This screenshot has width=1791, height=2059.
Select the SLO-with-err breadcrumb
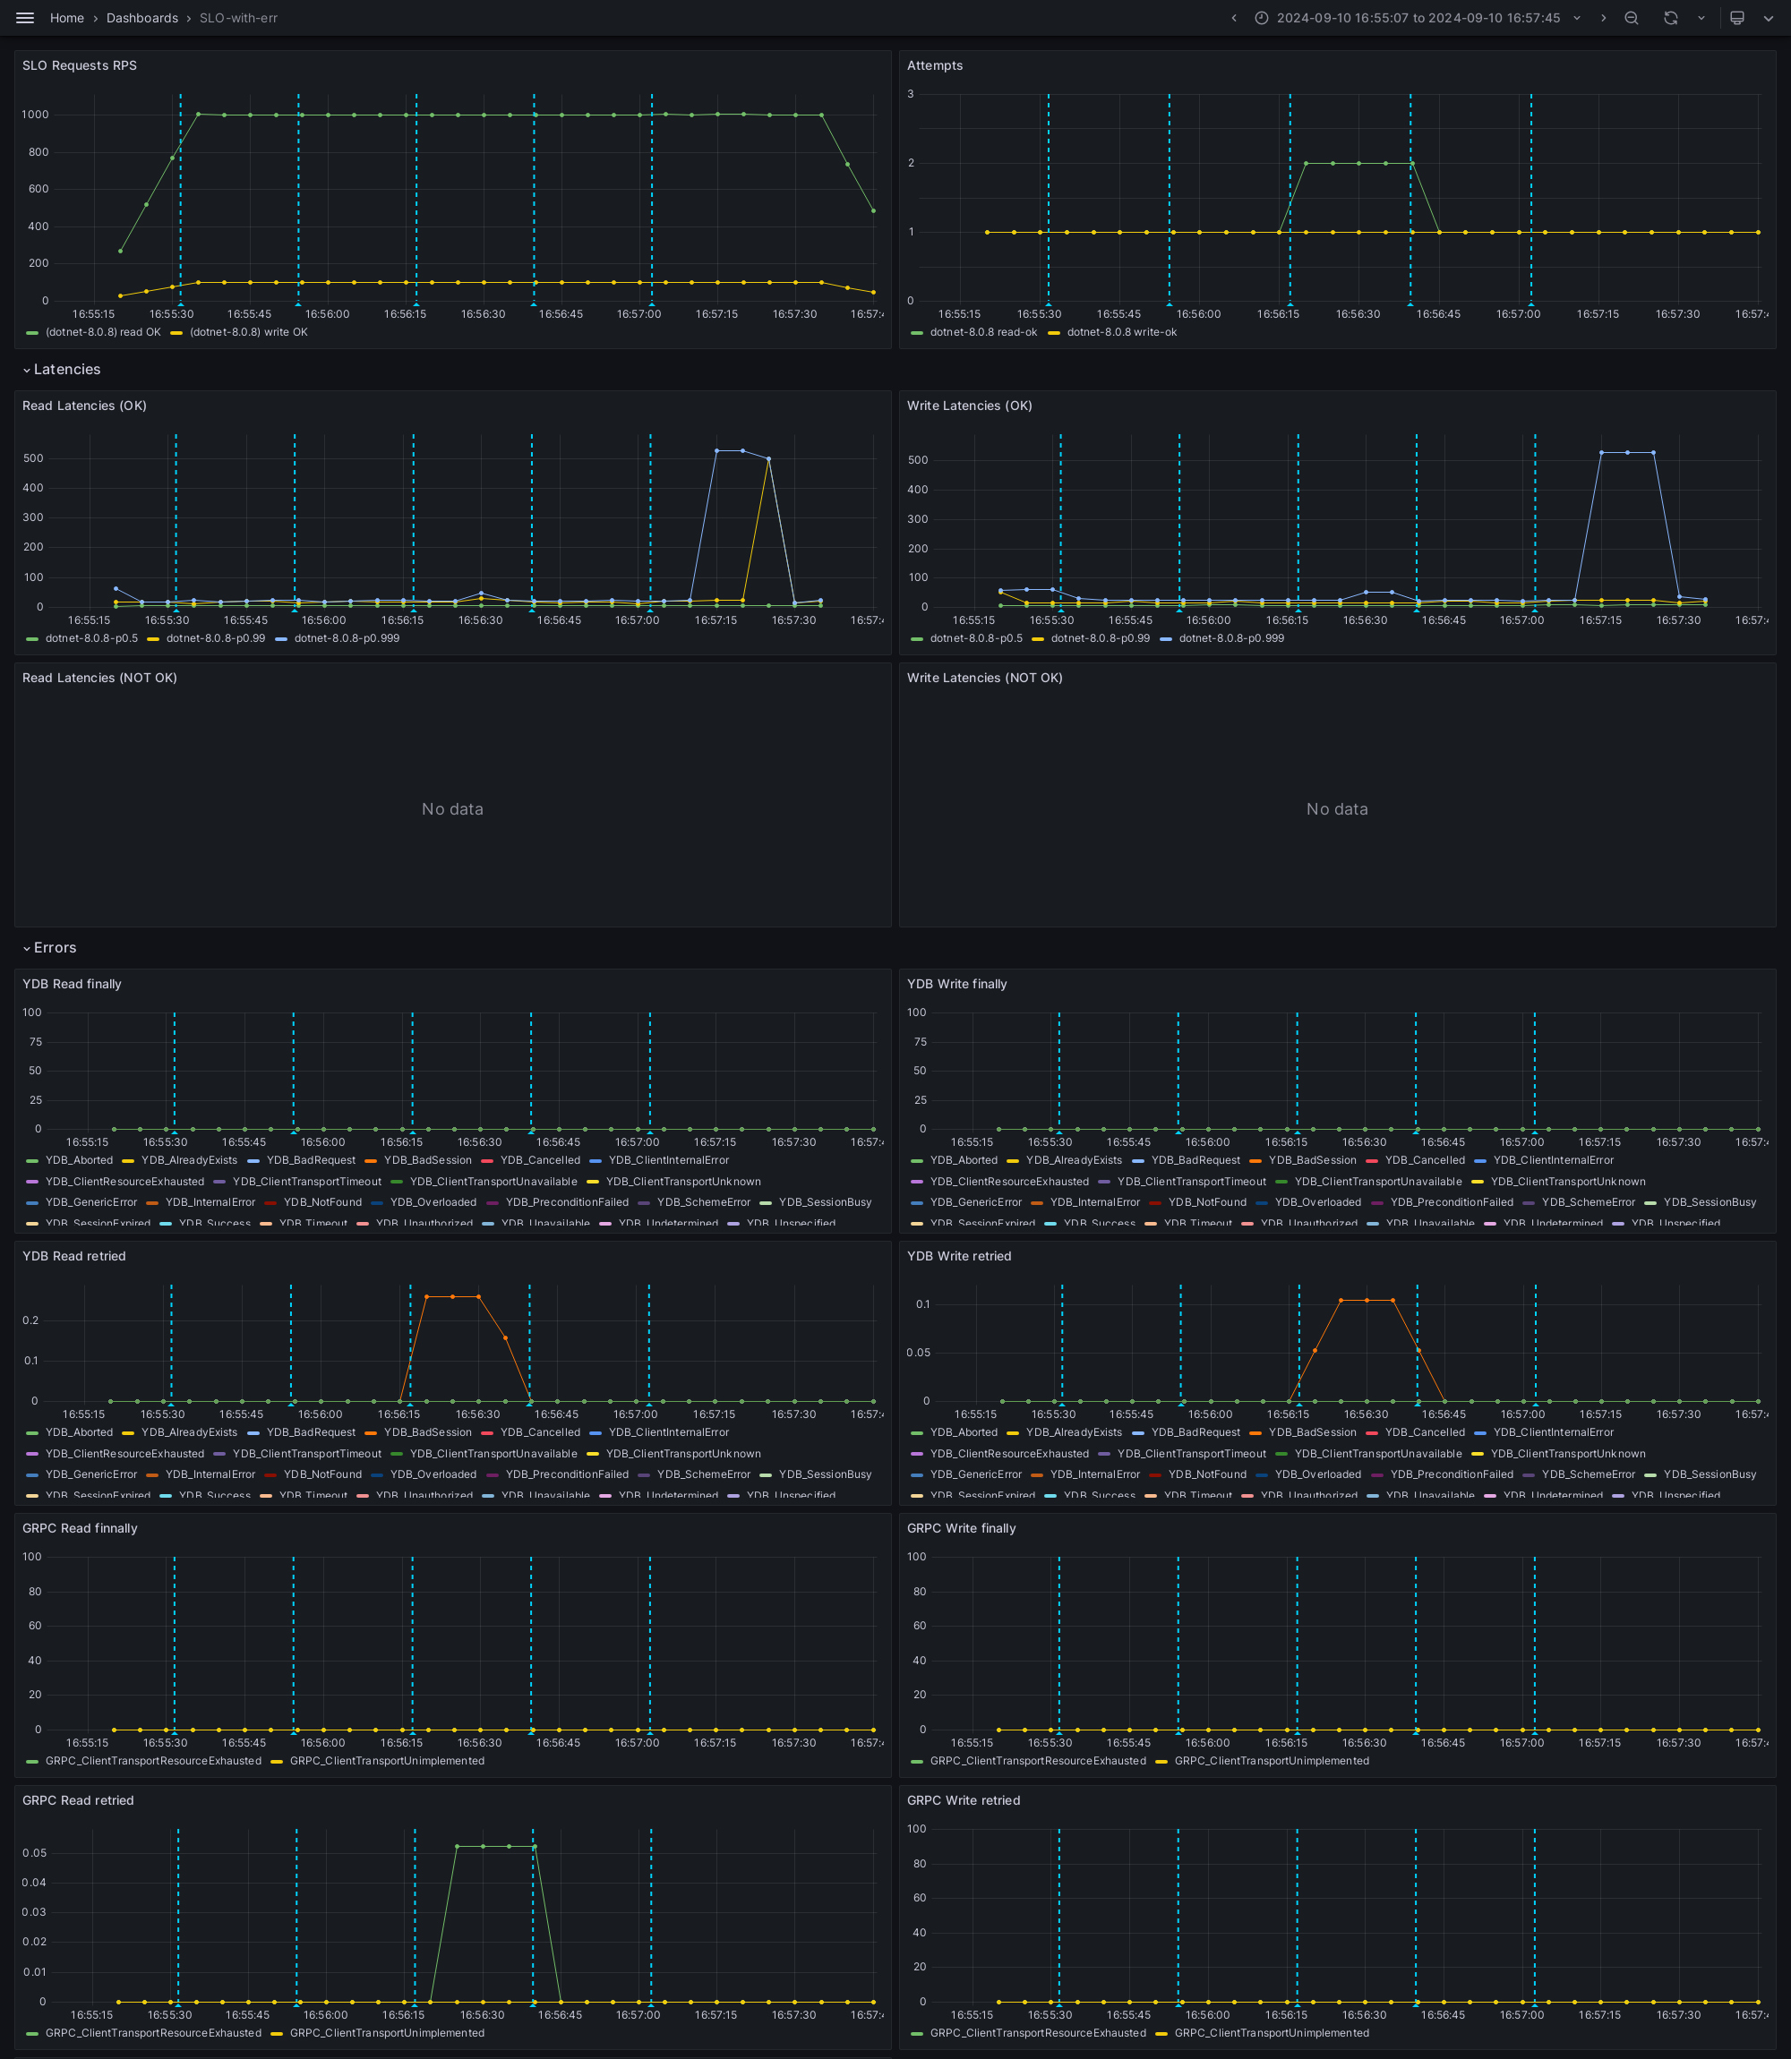coord(238,18)
